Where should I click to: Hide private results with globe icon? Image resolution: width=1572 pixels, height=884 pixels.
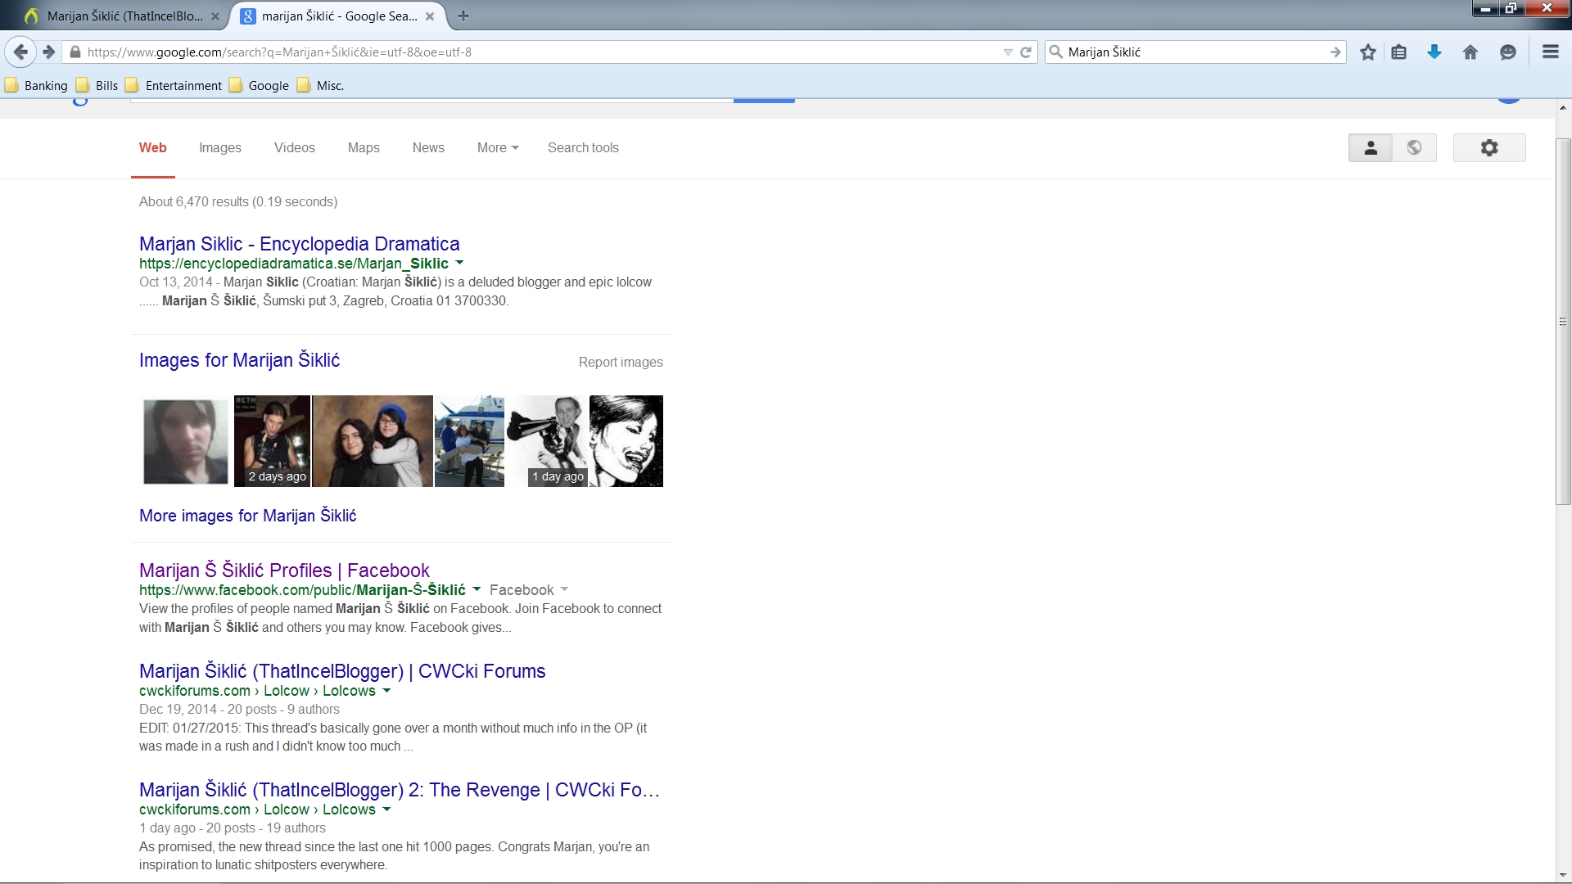(1414, 147)
